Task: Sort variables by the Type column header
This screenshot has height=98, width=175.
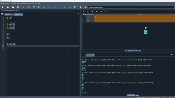Action: (88, 15)
